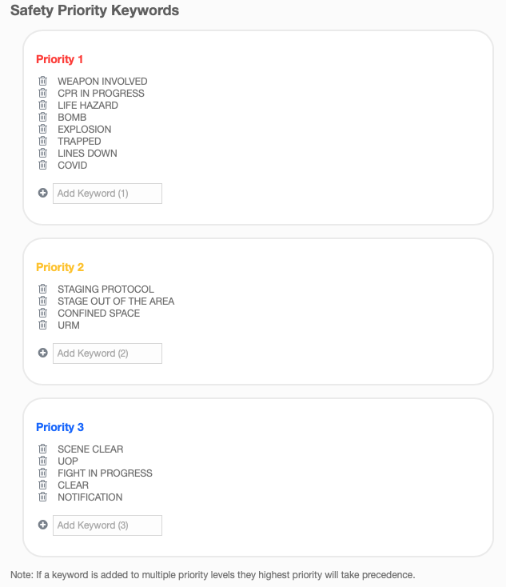Delete the FIGHT IN PROGRESS keyword
506x587 pixels.
(x=43, y=473)
